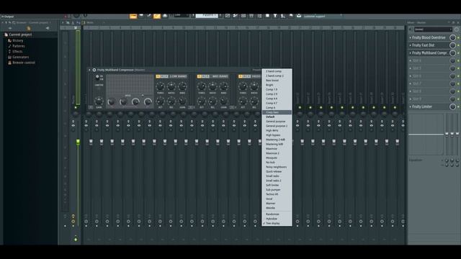The width and height of the screenshot is (461, 259).
Task: Adjust MID BAND ratio knob
Action: click(x=212, y=86)
